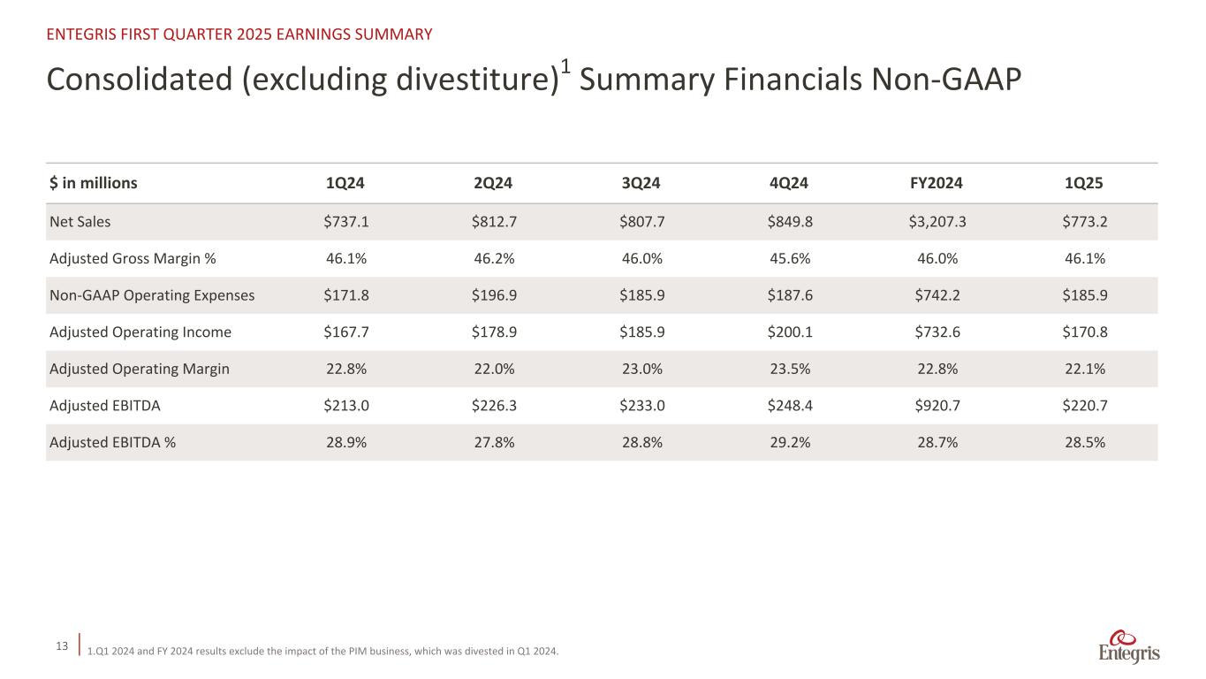Screen dimensions: 1206x679
Task: Select the 1Q24 column header
Action: [345, 184]
